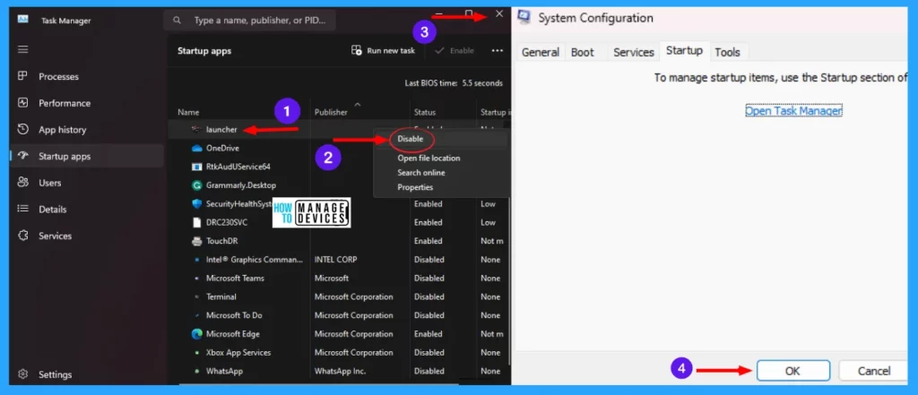The width and height of the screenshot is (918, 395).
Task: Select the launcher row name
Action: tap(221, 129)
